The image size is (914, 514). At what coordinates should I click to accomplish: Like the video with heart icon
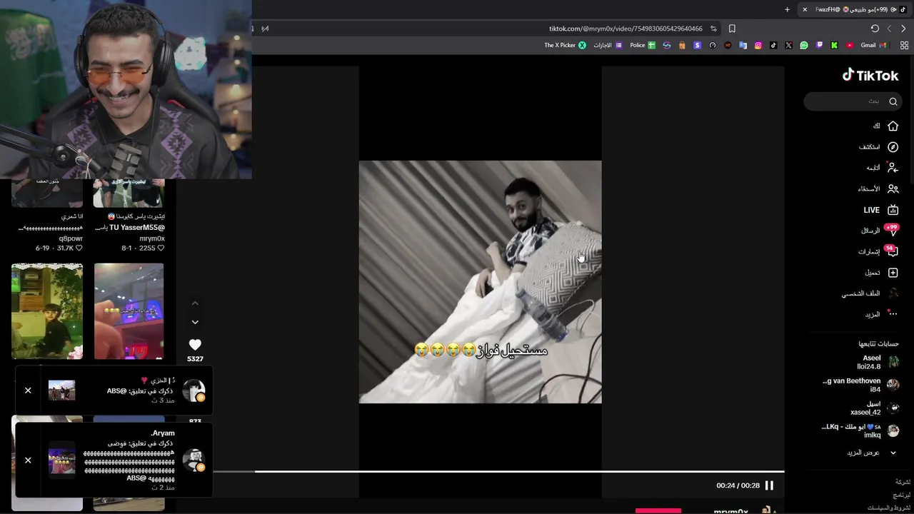coord(195,344)
